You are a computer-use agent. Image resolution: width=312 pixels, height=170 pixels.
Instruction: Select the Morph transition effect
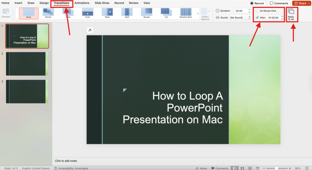(48, 13)
